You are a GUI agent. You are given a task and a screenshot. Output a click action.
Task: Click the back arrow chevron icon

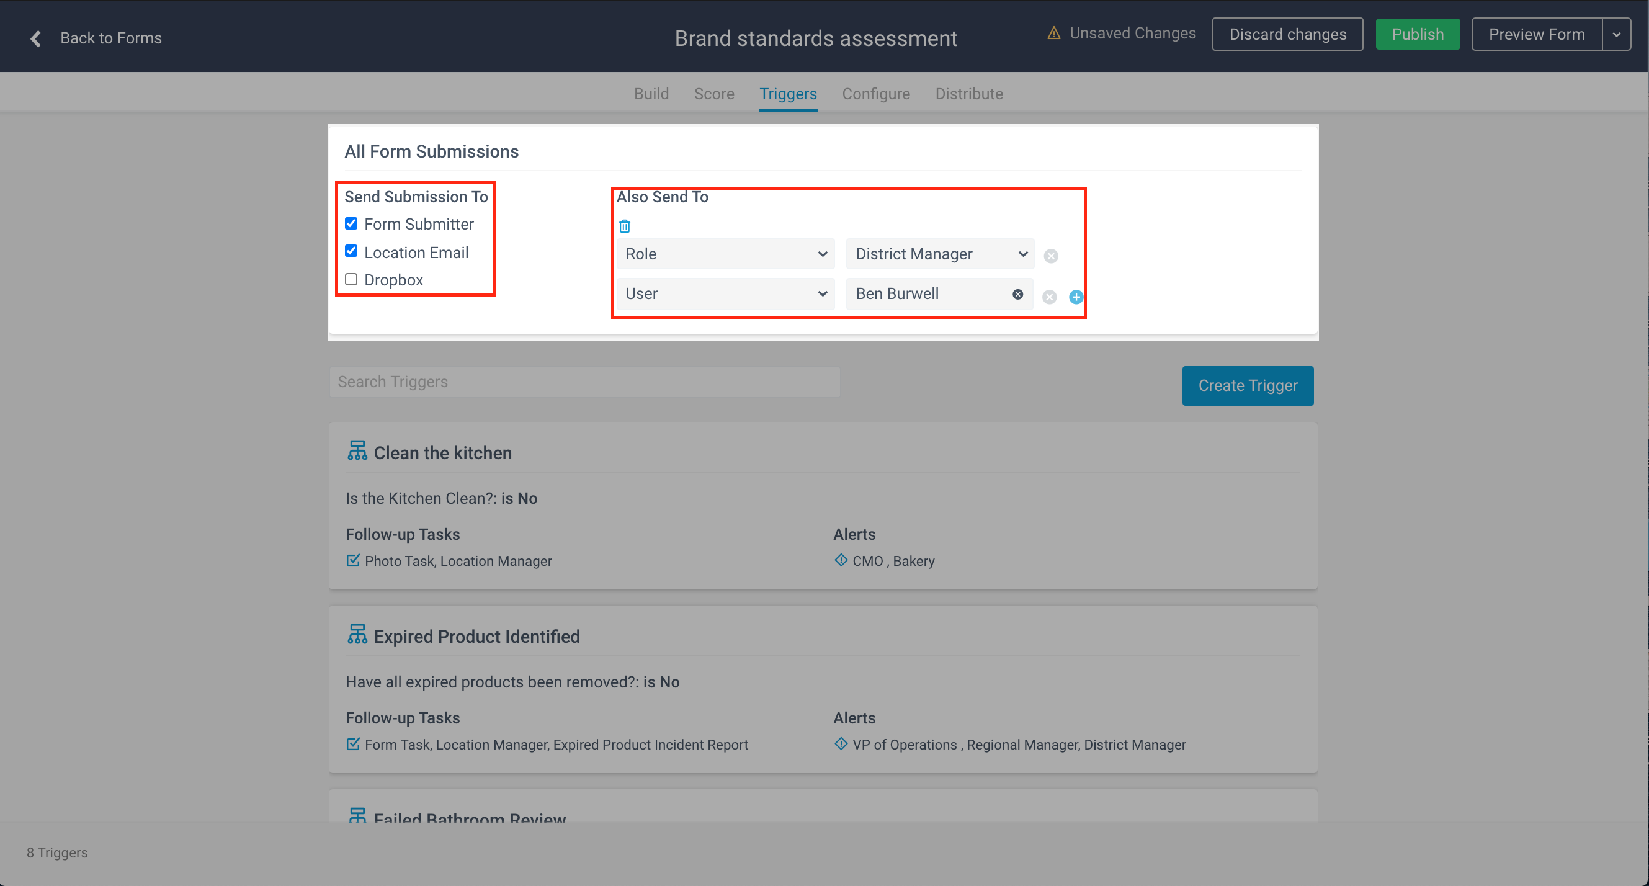click(x=36, y=38)
